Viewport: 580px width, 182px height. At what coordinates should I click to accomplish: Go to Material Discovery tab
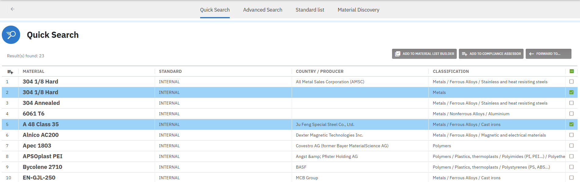[358, 10]
